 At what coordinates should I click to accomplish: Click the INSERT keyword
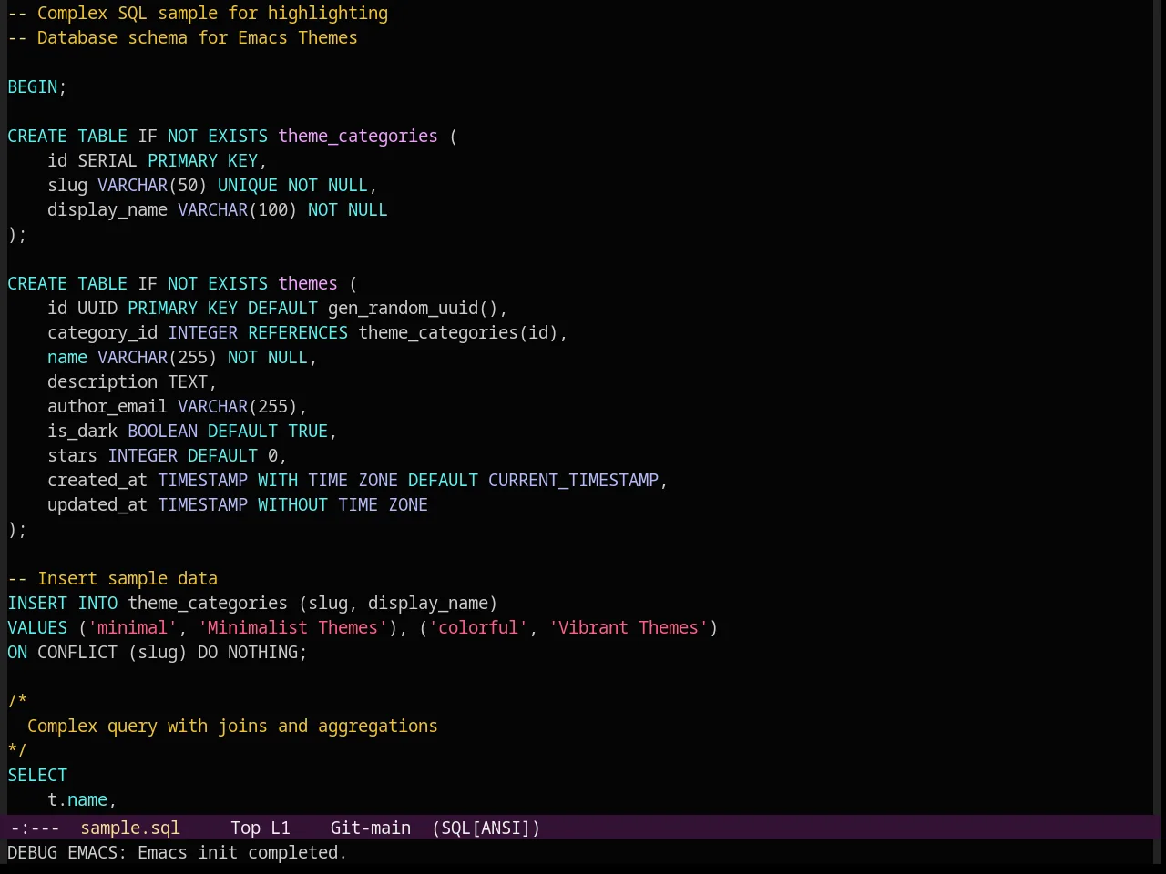pyautogui.click(x=37, y=603)
